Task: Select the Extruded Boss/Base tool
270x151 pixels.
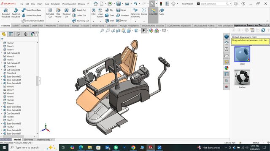Action: point(5,13)
